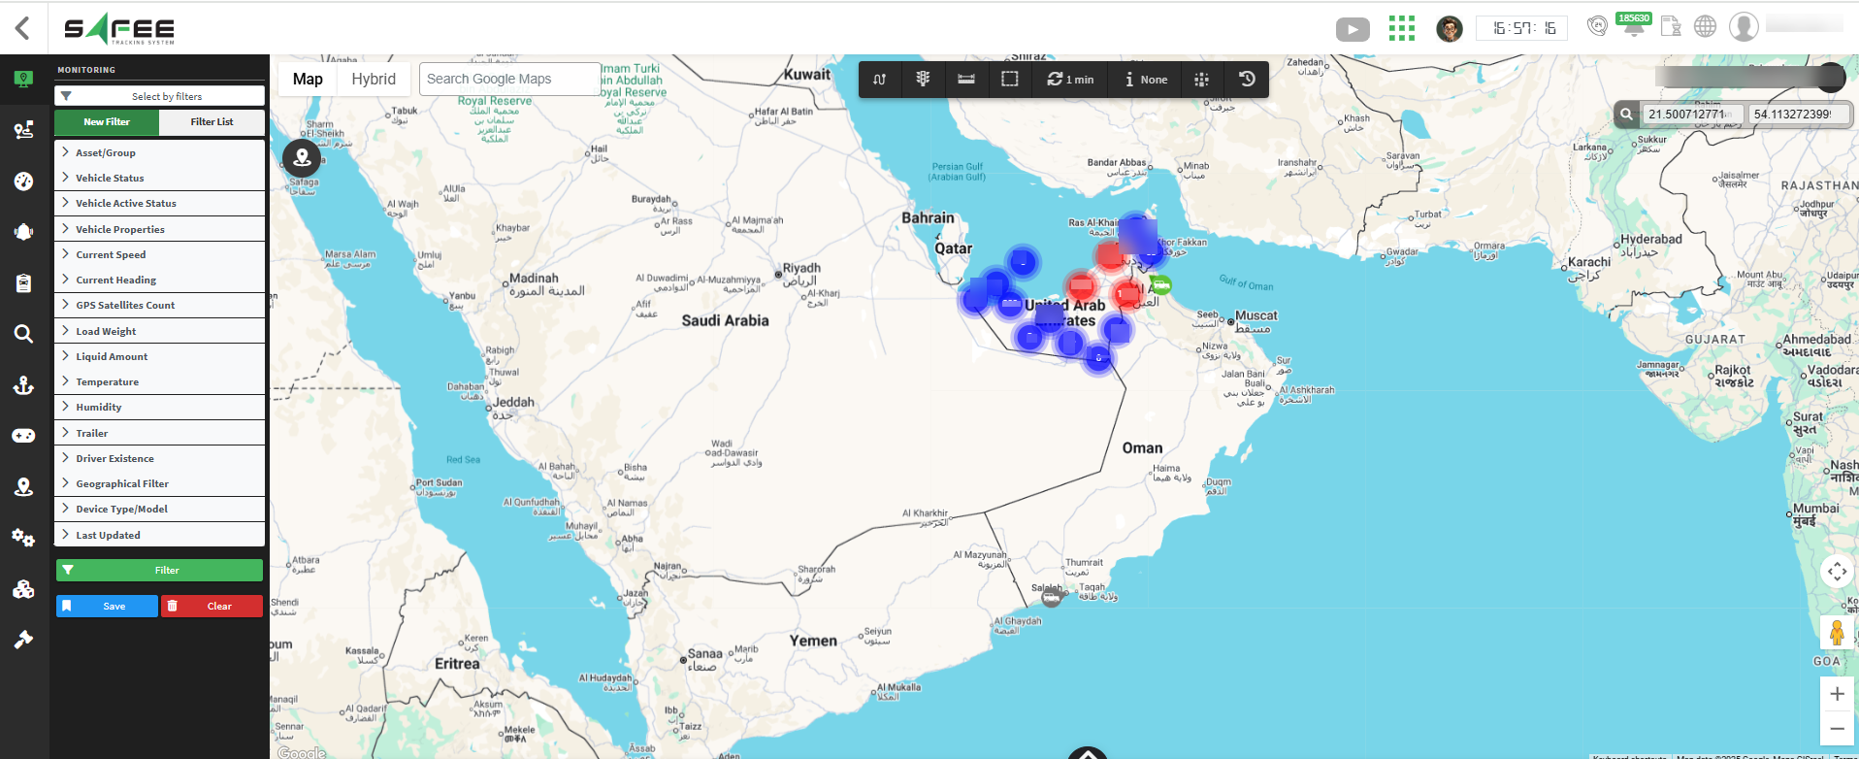The height and width of the screenshot is (759, 1859).
Task: Open the 1 min refresh interval dropdown
Action: coord(1071,80)
